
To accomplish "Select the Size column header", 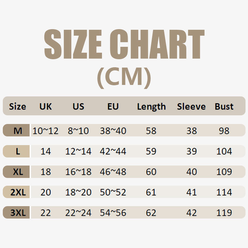I will tap(18, 107).
